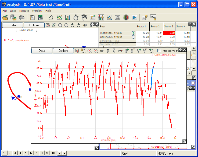This screenshot has height=157, width=198.
Task: Open the Data dropdown in map panel
Action: (12, 25)
